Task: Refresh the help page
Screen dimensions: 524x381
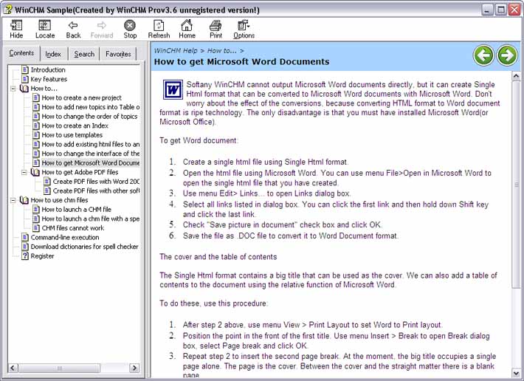Action: (159, 29)
